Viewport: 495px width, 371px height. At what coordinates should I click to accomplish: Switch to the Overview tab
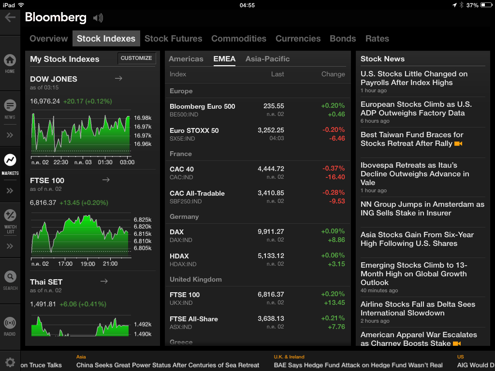coord(49,39)
